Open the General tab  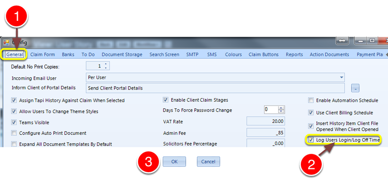tap(15, 55)
